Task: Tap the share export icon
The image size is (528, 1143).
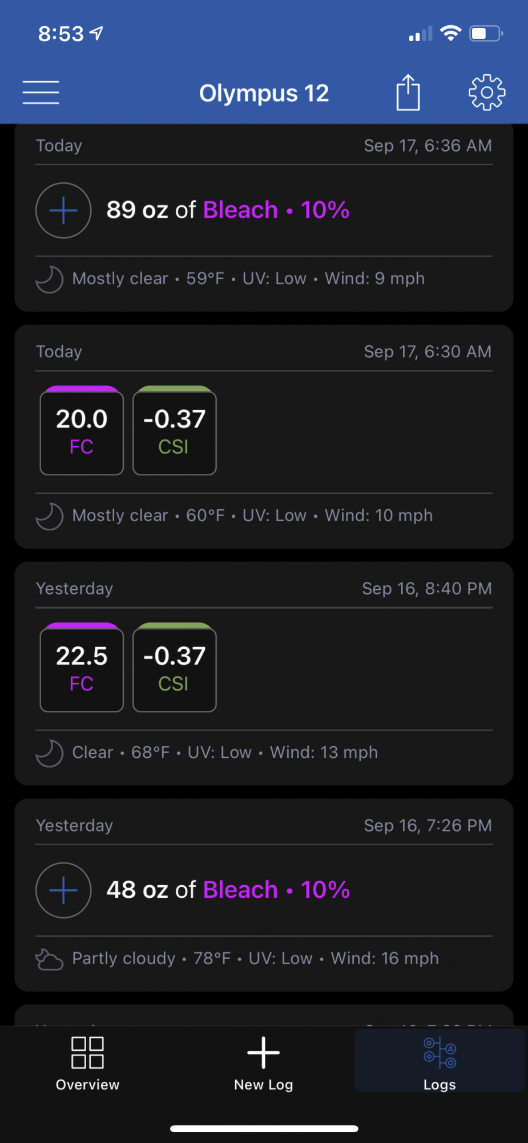Action: tap(408, 91)
